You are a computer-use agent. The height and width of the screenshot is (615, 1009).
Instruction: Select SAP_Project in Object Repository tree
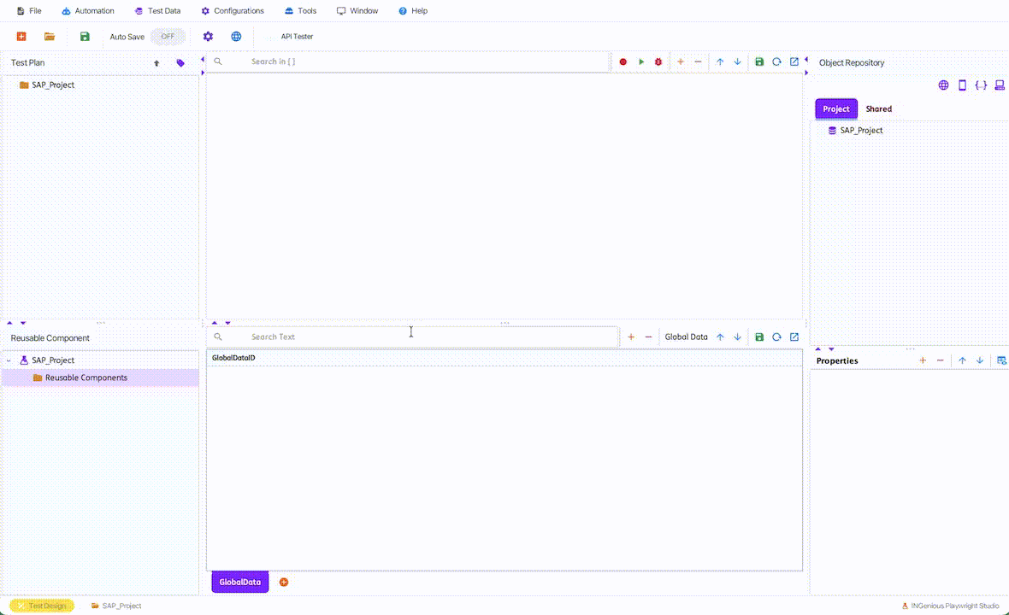(x=855, y=131)
